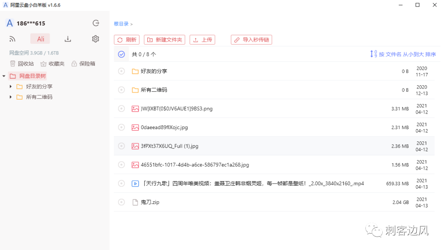This screenshot has width=443, height=250.
Task: Click the file icon of 鬼刀.zip
Action: point(135,202)
